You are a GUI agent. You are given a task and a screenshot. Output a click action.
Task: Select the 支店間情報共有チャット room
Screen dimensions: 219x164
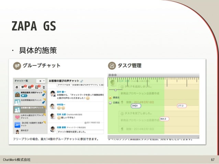(30, 102)
